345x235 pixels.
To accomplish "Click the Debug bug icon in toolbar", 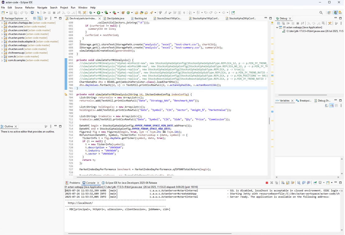I will (91, 13).
